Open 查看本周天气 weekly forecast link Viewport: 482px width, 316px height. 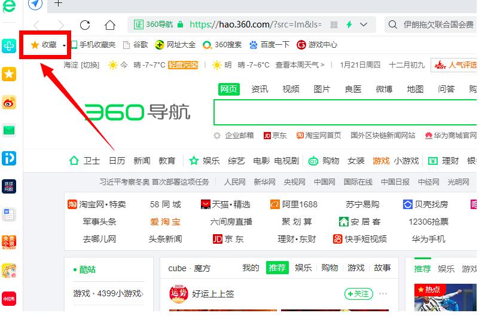300,65
